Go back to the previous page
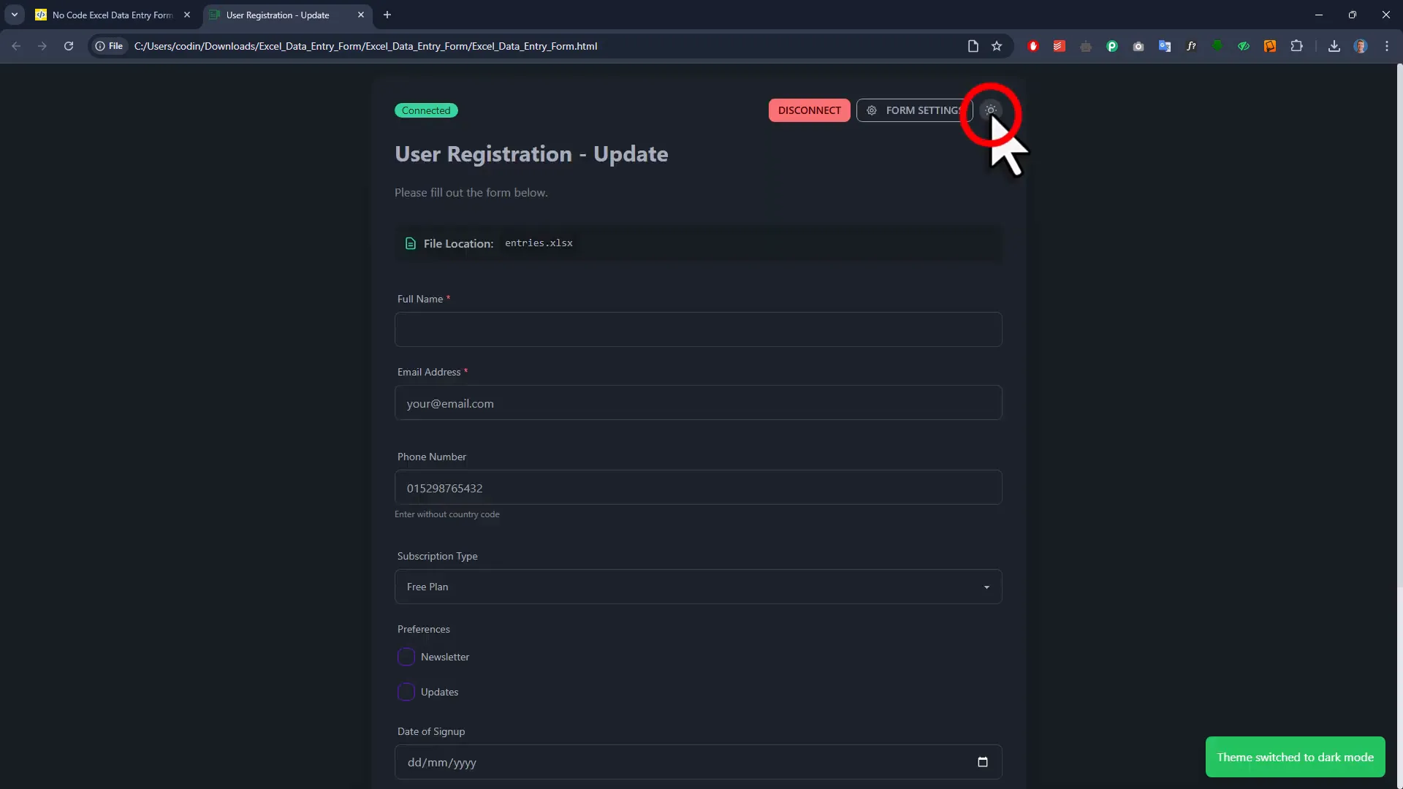 click(x=16, y=46)
